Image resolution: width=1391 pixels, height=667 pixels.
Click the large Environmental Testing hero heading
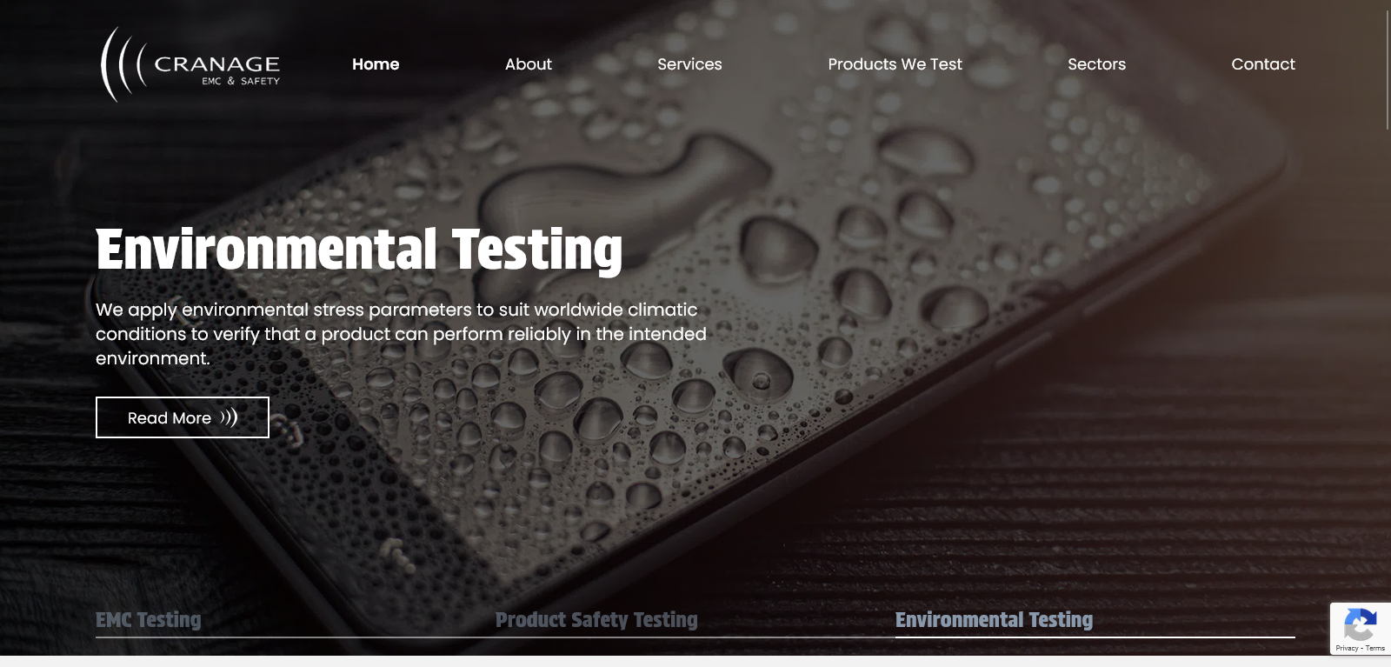pyautogui.click(x=359, y=250)
